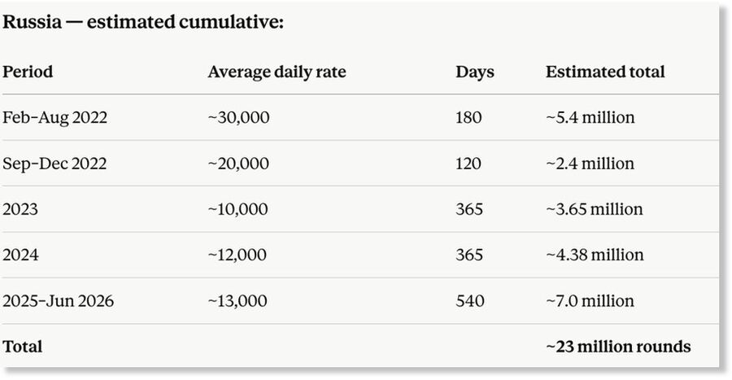This screenshot has height=380, width=732.
Task: Click the 'Russia — estimated cumulative' heading
Action: (x=143, y=22)
